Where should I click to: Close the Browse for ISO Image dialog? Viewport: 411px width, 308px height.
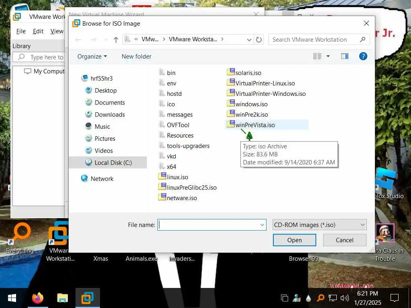pyautogui.click(x=366, y=23)
